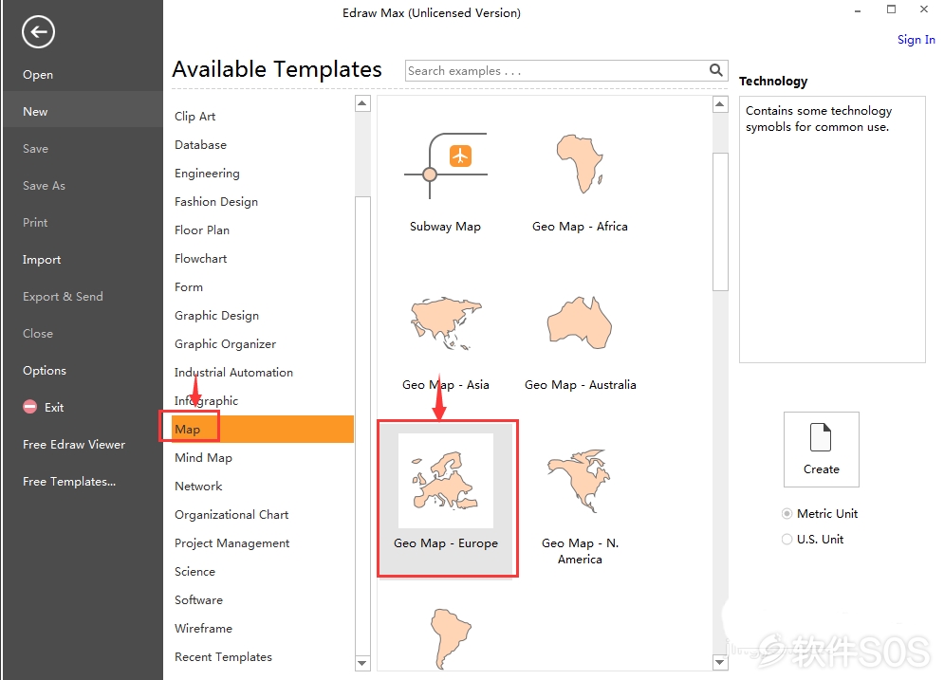Image resolution: width=944 pixels, height=680 pixels.
Task: Select the Geo Map - Asia template
Action: point(446,341)
